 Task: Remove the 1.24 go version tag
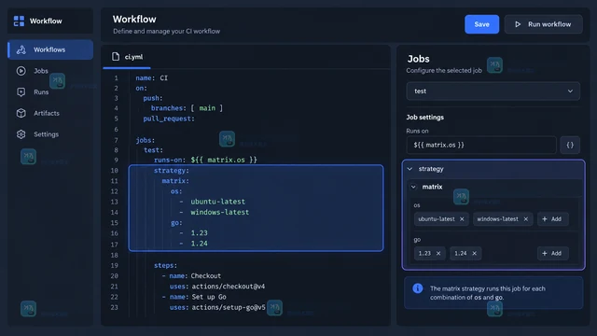475,253
